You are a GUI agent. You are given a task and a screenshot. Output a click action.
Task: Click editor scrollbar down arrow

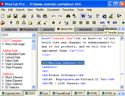122,87
